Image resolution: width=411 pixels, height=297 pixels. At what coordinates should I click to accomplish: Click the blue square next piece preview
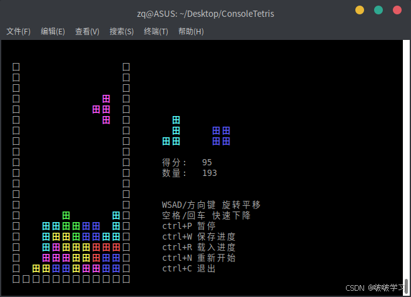(221, 136)
